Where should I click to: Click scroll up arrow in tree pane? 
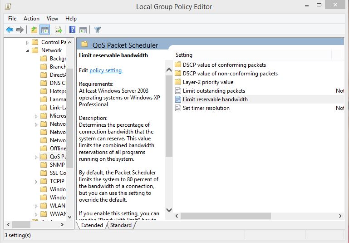pyautogui.click(x=70, y=42)
